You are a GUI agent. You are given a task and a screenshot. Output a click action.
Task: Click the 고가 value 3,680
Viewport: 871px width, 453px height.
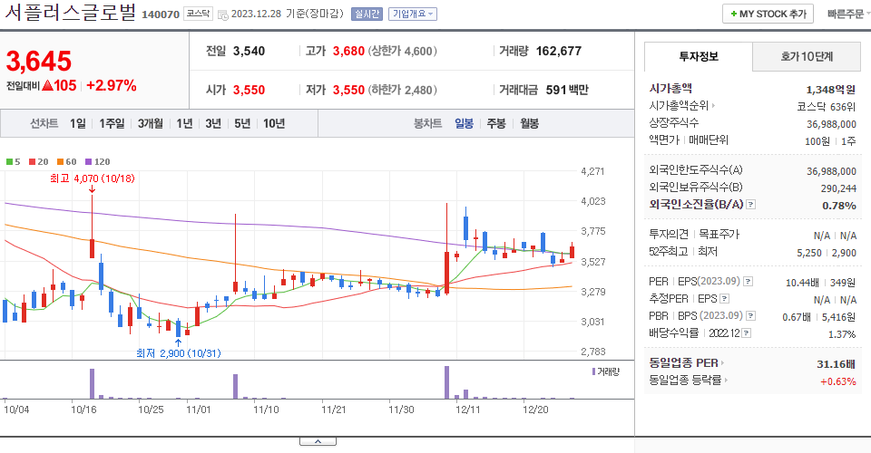point(348,51)
